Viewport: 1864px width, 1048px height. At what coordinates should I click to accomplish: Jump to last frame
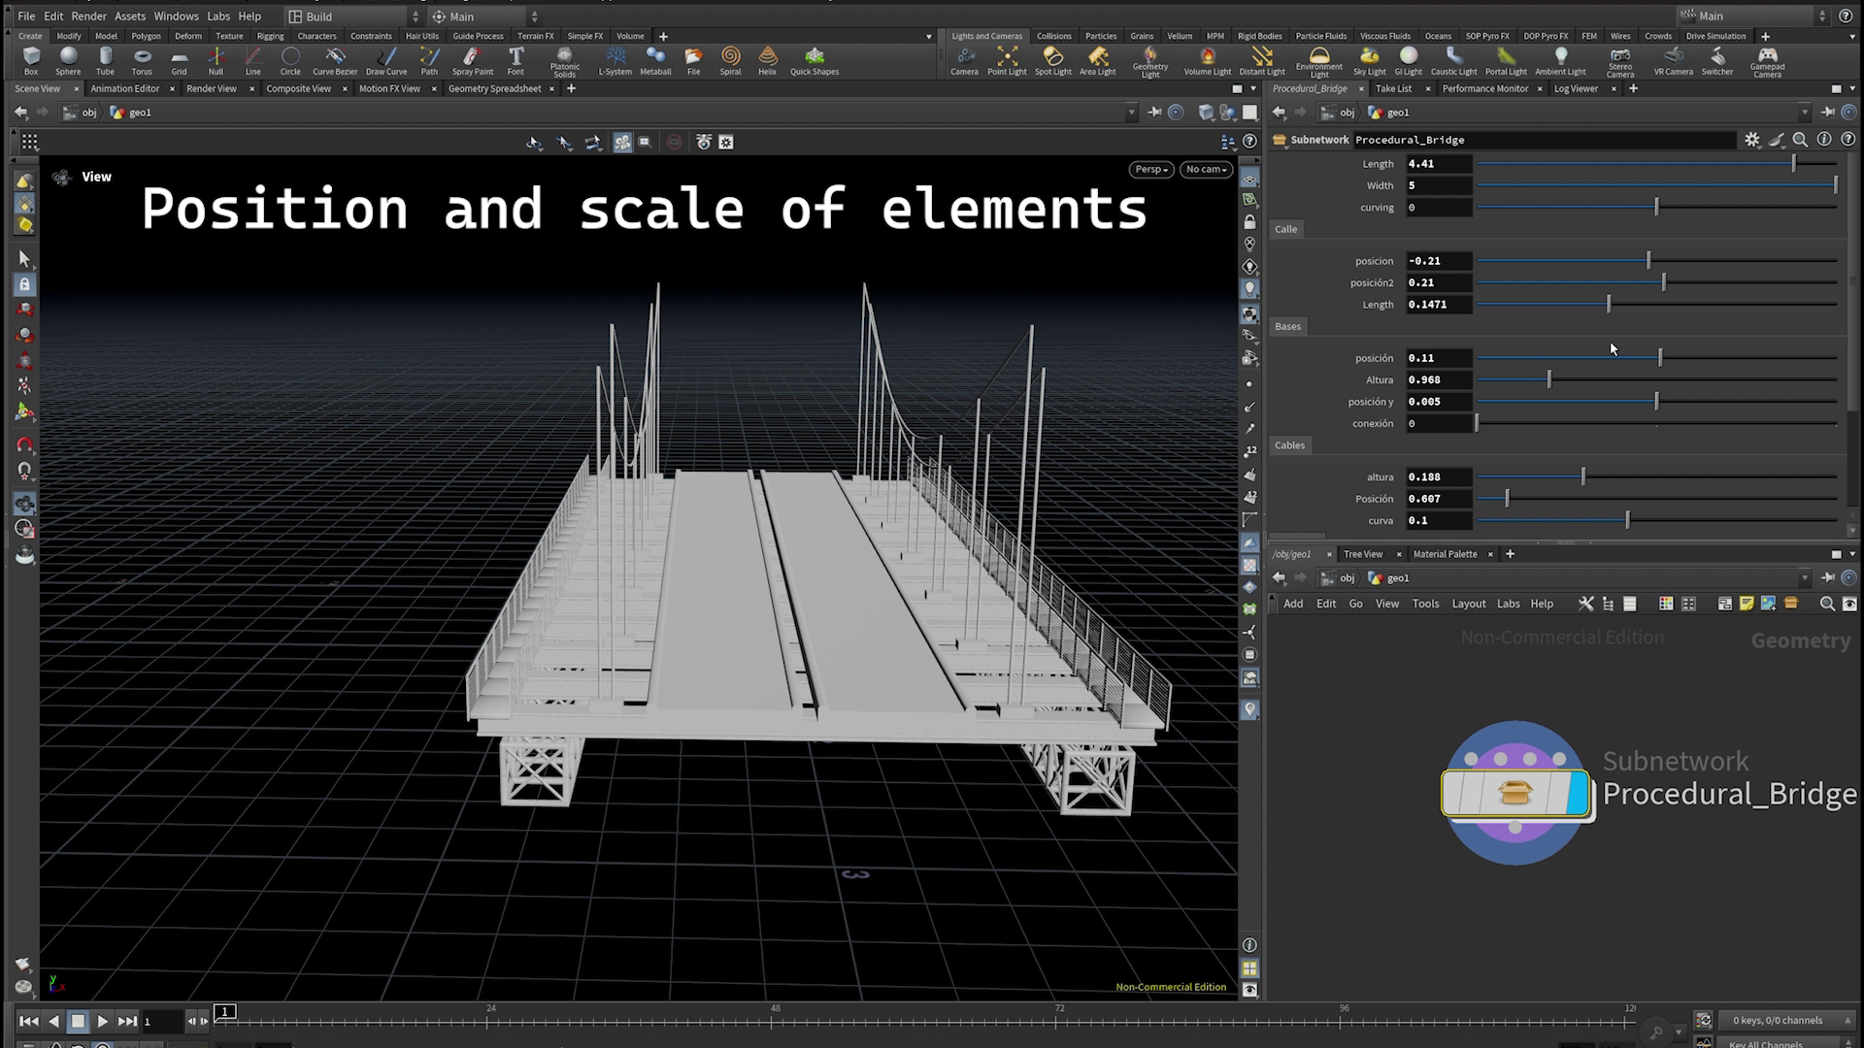pos(127,1021)
